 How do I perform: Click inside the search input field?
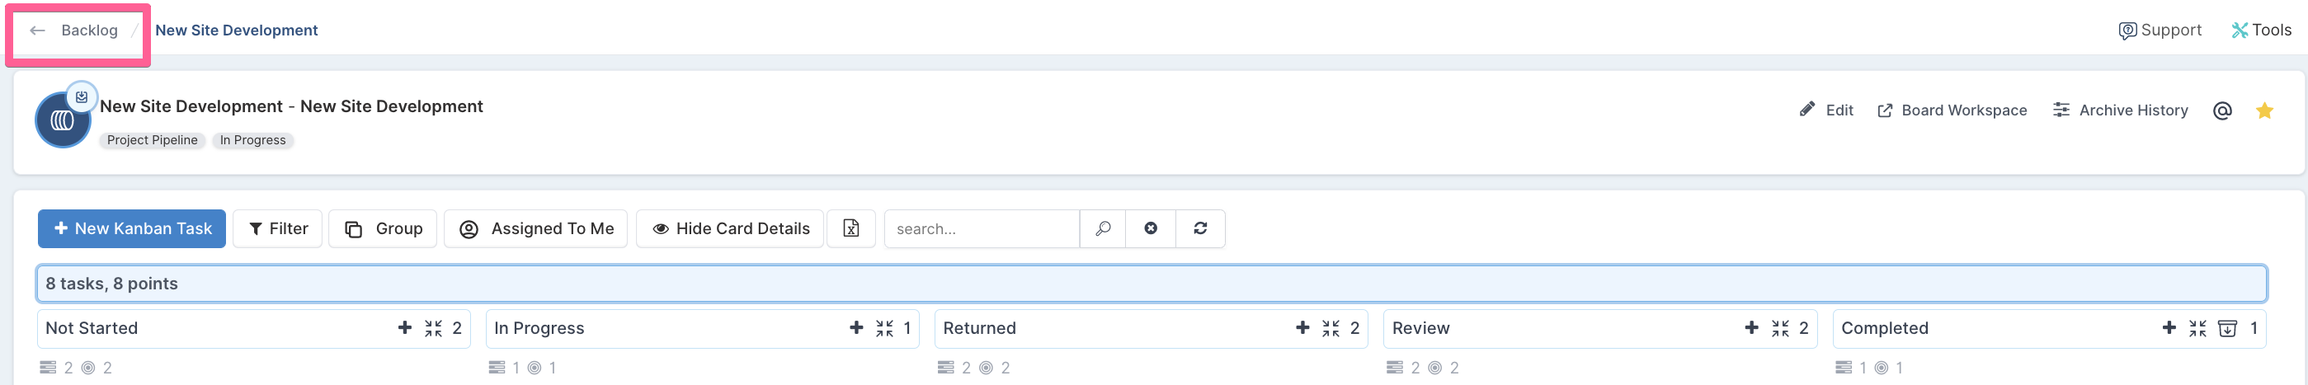click(x=981, y=228)
